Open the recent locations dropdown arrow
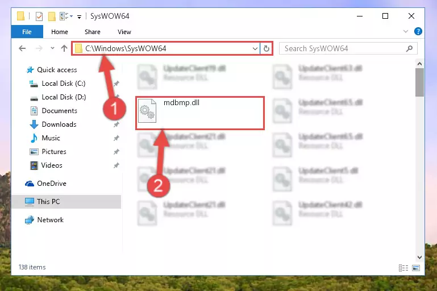 (52, 48)
